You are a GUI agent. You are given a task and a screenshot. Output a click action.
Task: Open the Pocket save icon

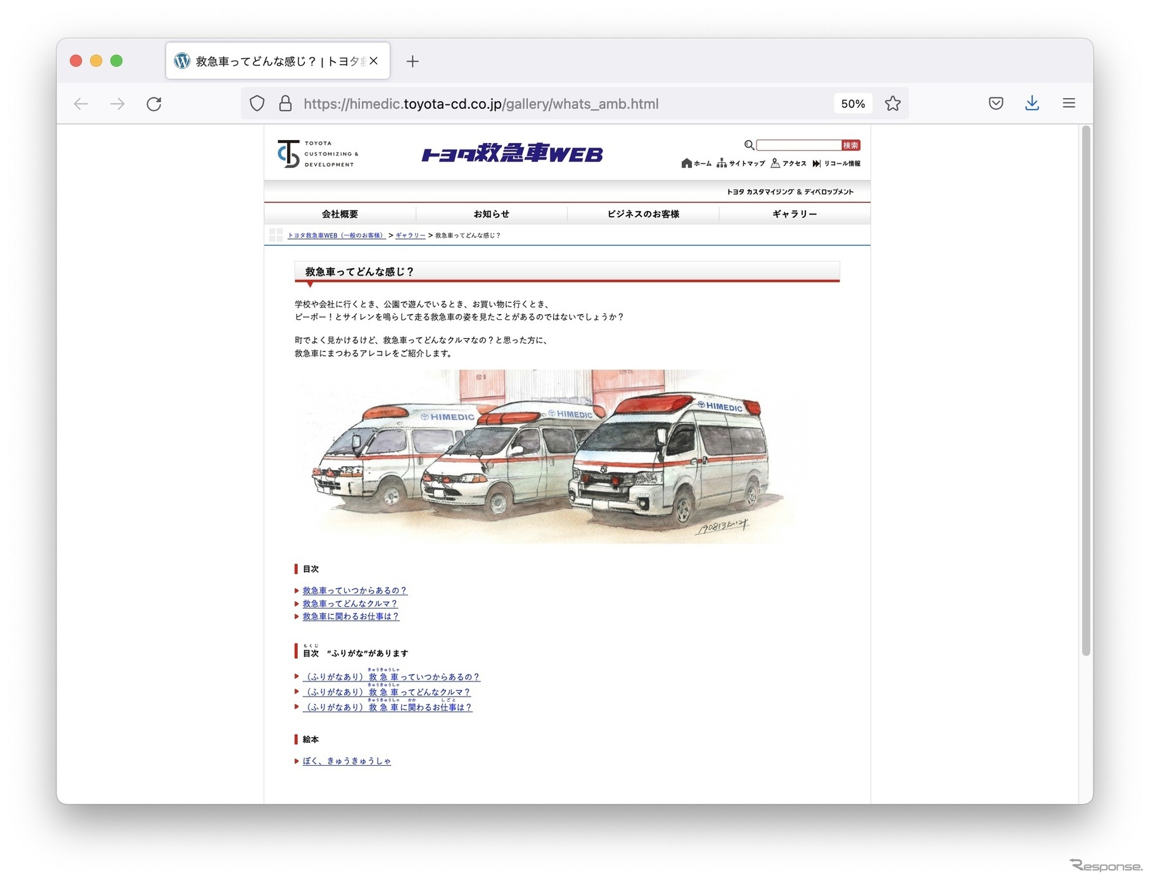point(995,103)
